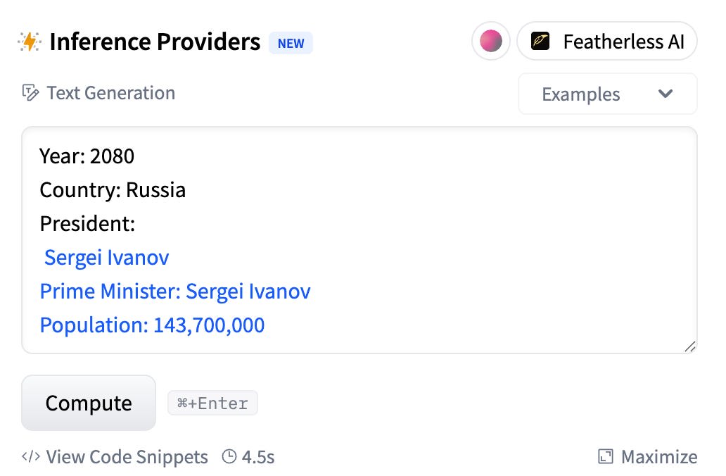Open the Featherless AI provider selector
This screenshot has height=476, width=726.
(607, 41)
